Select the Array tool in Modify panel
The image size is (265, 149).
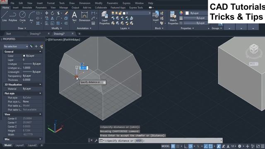pos(58,23)
